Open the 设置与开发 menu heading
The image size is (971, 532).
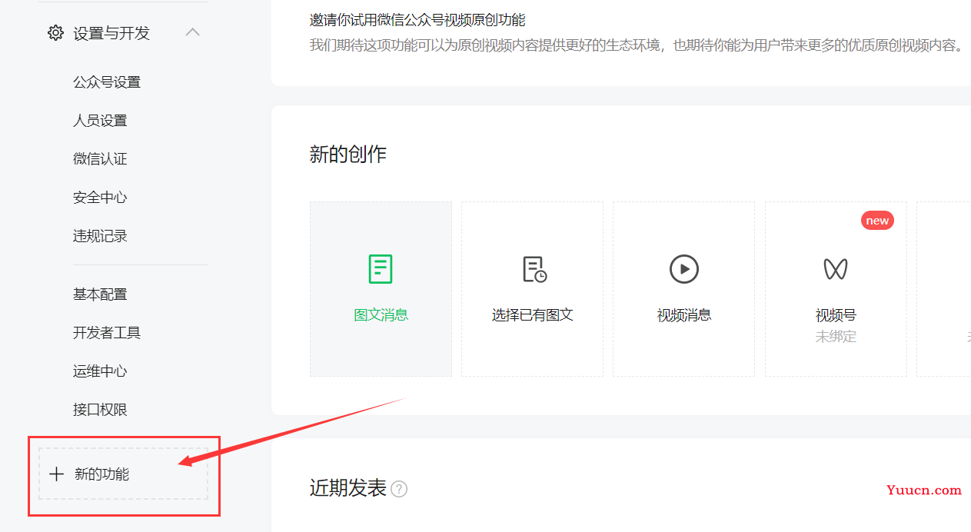pos(111,33)
